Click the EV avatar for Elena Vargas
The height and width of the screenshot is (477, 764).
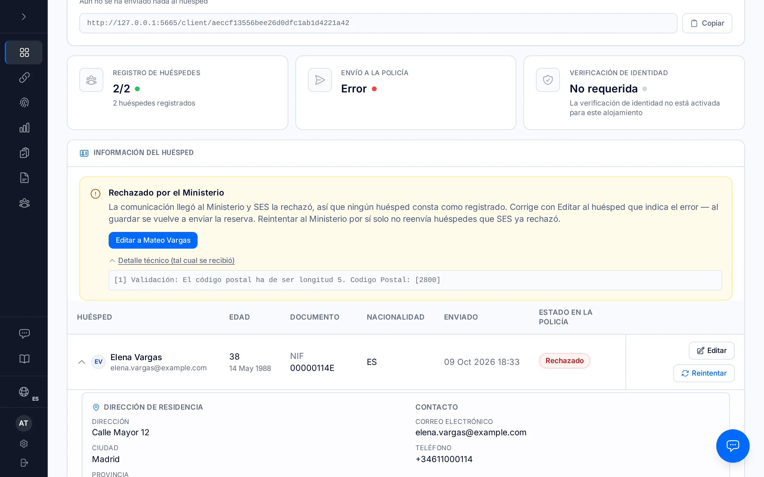[x=98, y=362]
